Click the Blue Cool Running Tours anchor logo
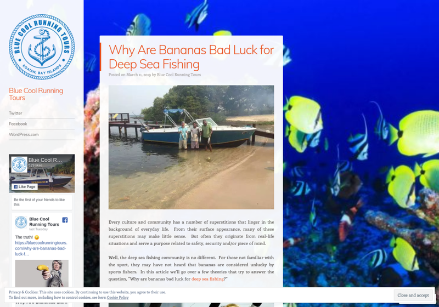 [x=42, y=47]
